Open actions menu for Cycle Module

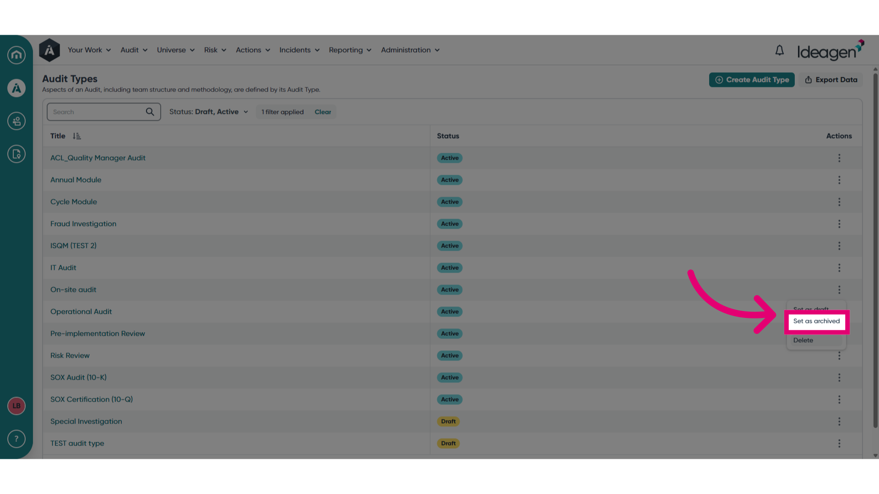[839, 202]
